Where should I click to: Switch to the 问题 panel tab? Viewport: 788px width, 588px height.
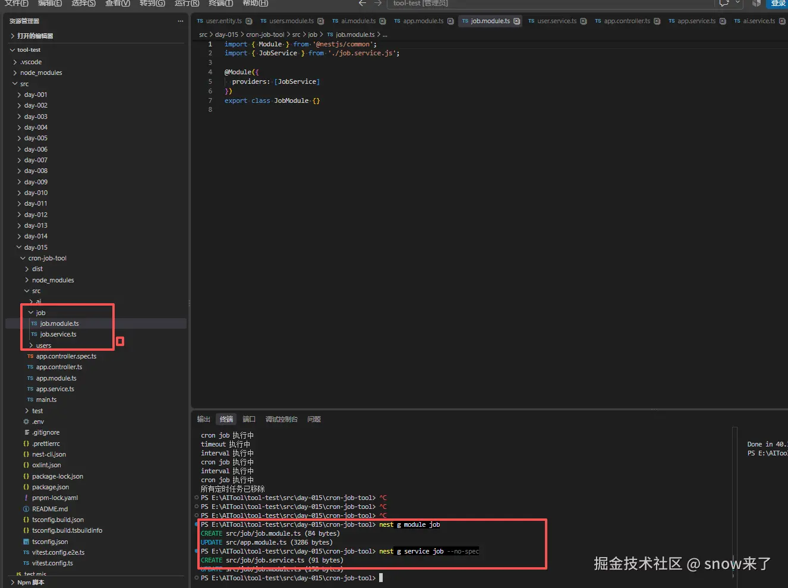[x=314, y=420]
